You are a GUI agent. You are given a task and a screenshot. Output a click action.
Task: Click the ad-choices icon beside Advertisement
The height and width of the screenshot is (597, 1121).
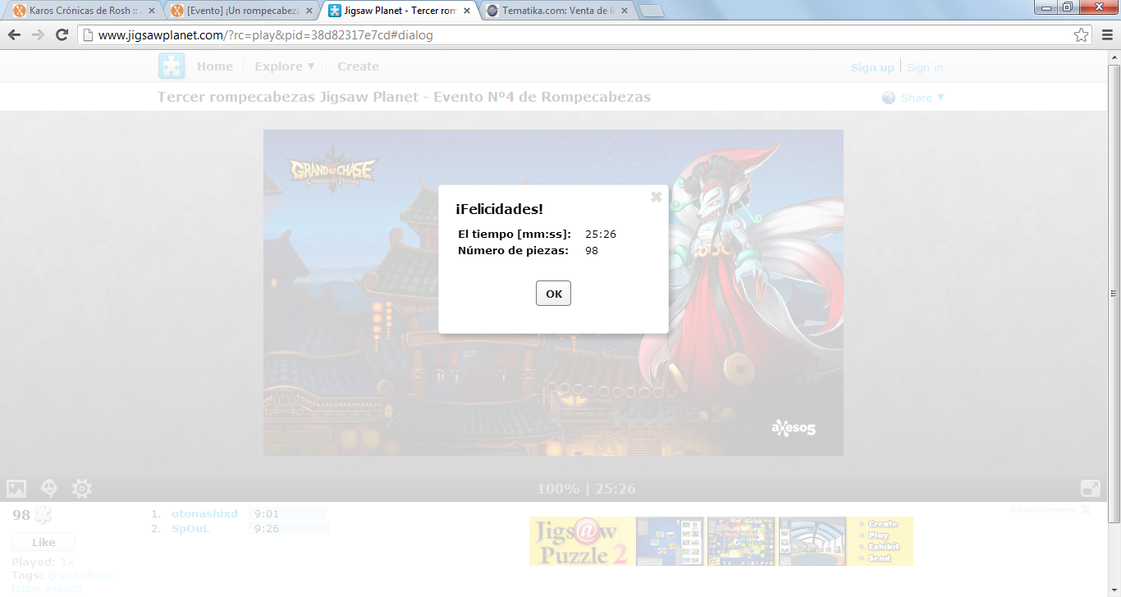click(x=1086, y=509)
